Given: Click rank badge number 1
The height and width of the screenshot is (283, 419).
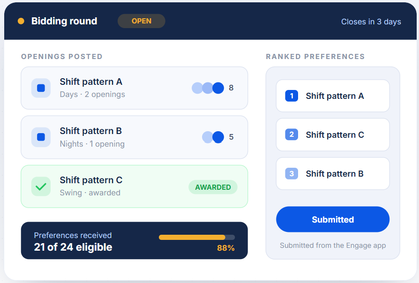Looking at the screenshot, I should (292, 96).
